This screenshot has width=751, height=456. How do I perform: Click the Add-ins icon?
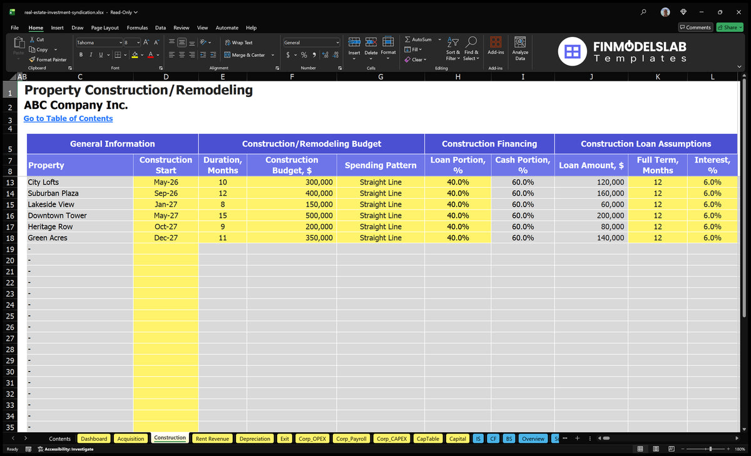tap(496, 42)
